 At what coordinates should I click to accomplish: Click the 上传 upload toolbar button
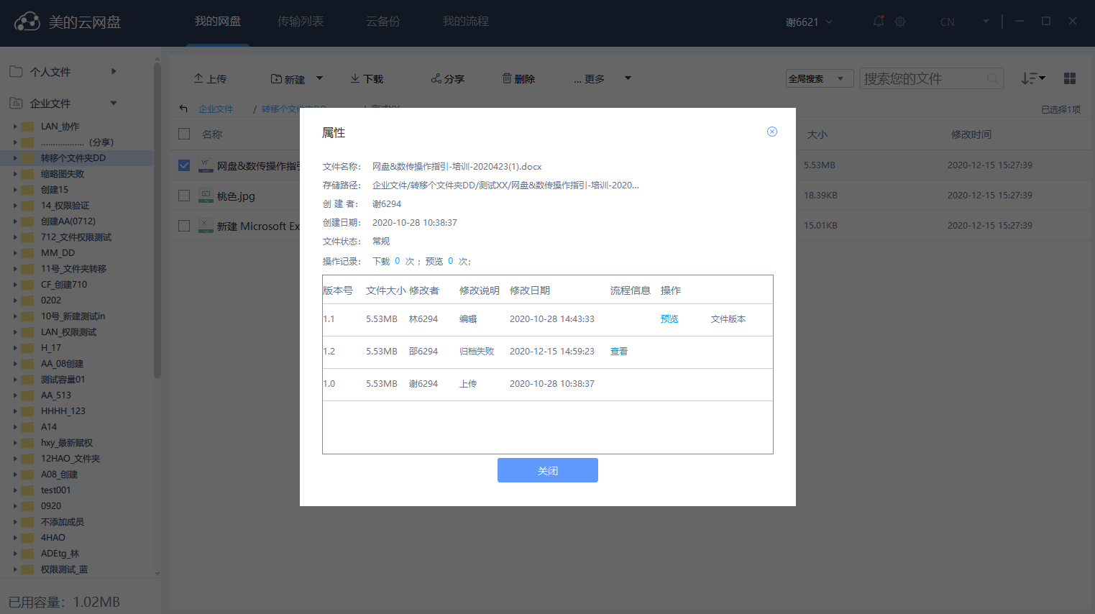[x=210, y=78]
